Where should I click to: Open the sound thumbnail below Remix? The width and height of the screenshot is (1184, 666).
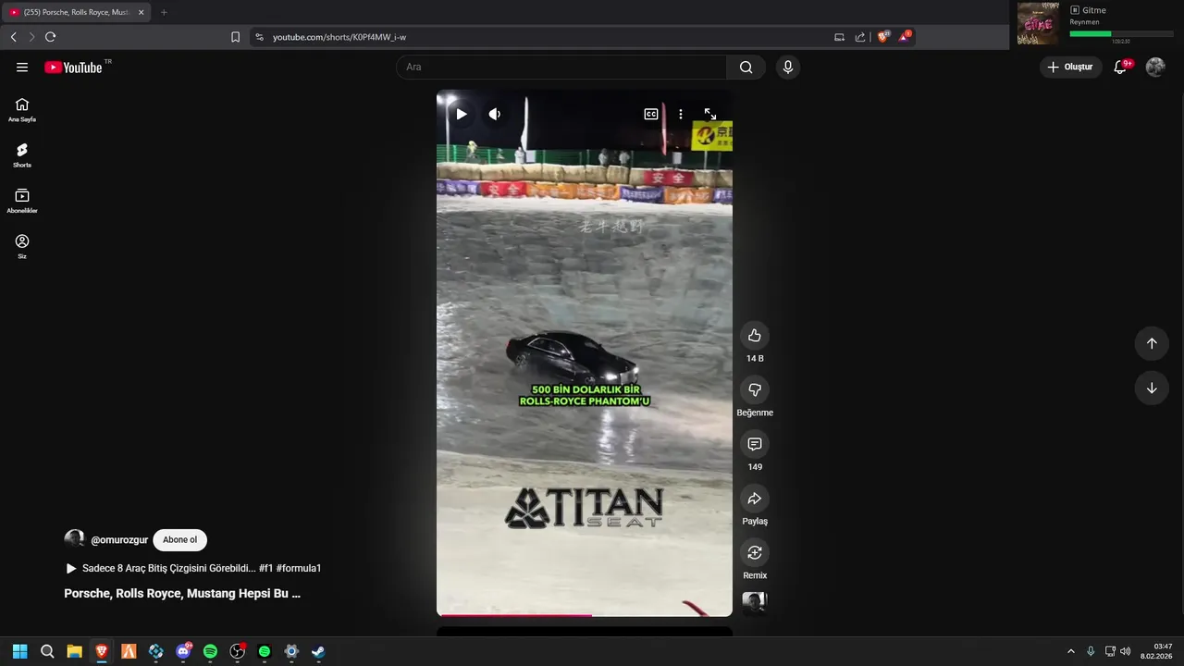[755, 603]
